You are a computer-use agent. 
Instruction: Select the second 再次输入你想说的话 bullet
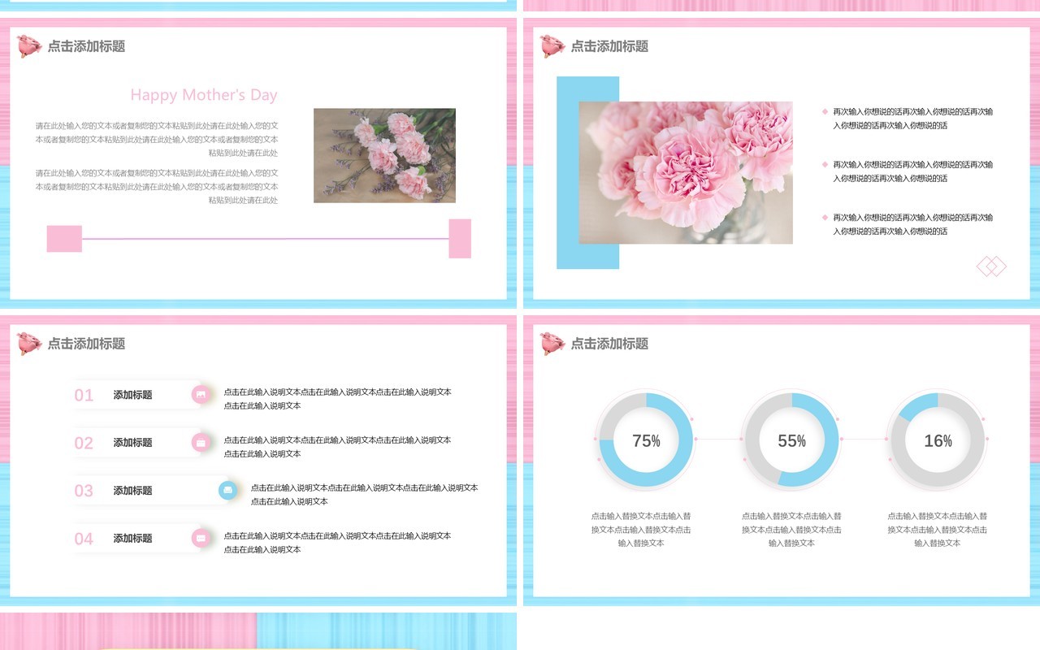912,171
